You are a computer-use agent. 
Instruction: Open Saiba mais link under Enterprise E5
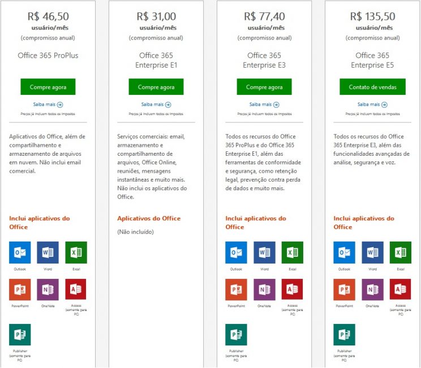(x=373, y=104)
